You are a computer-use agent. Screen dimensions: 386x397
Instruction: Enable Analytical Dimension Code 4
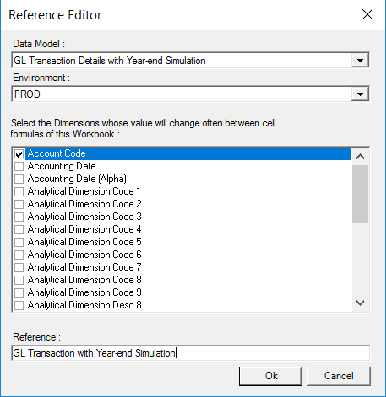pos(19,230)
